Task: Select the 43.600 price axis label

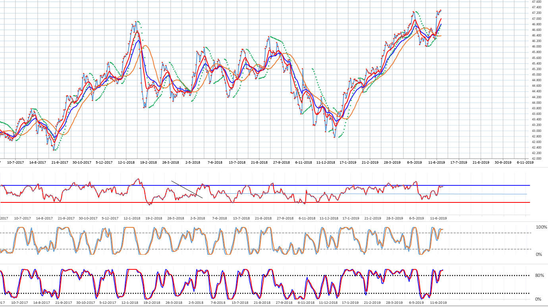Action: coord(536,114)
